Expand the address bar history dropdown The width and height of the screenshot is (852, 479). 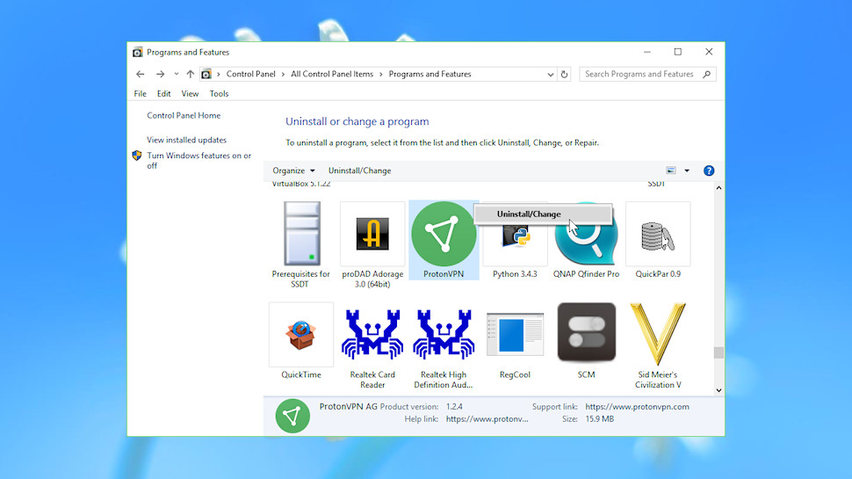click(550, 75)
